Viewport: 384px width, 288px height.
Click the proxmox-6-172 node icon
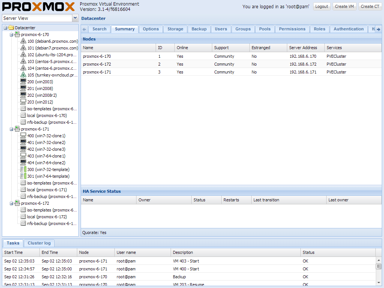coord(16,203)
